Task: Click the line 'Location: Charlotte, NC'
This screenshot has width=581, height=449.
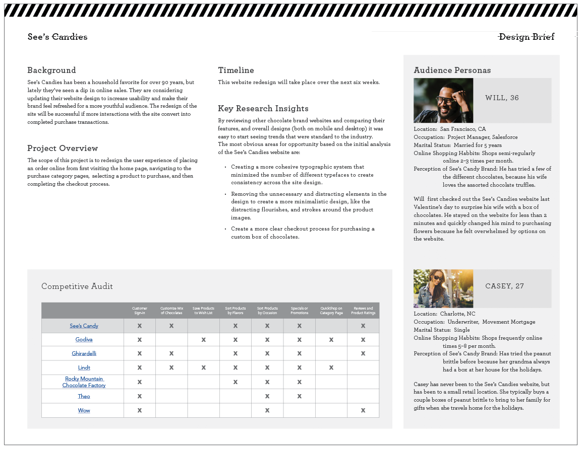Action: pos(444,314)
